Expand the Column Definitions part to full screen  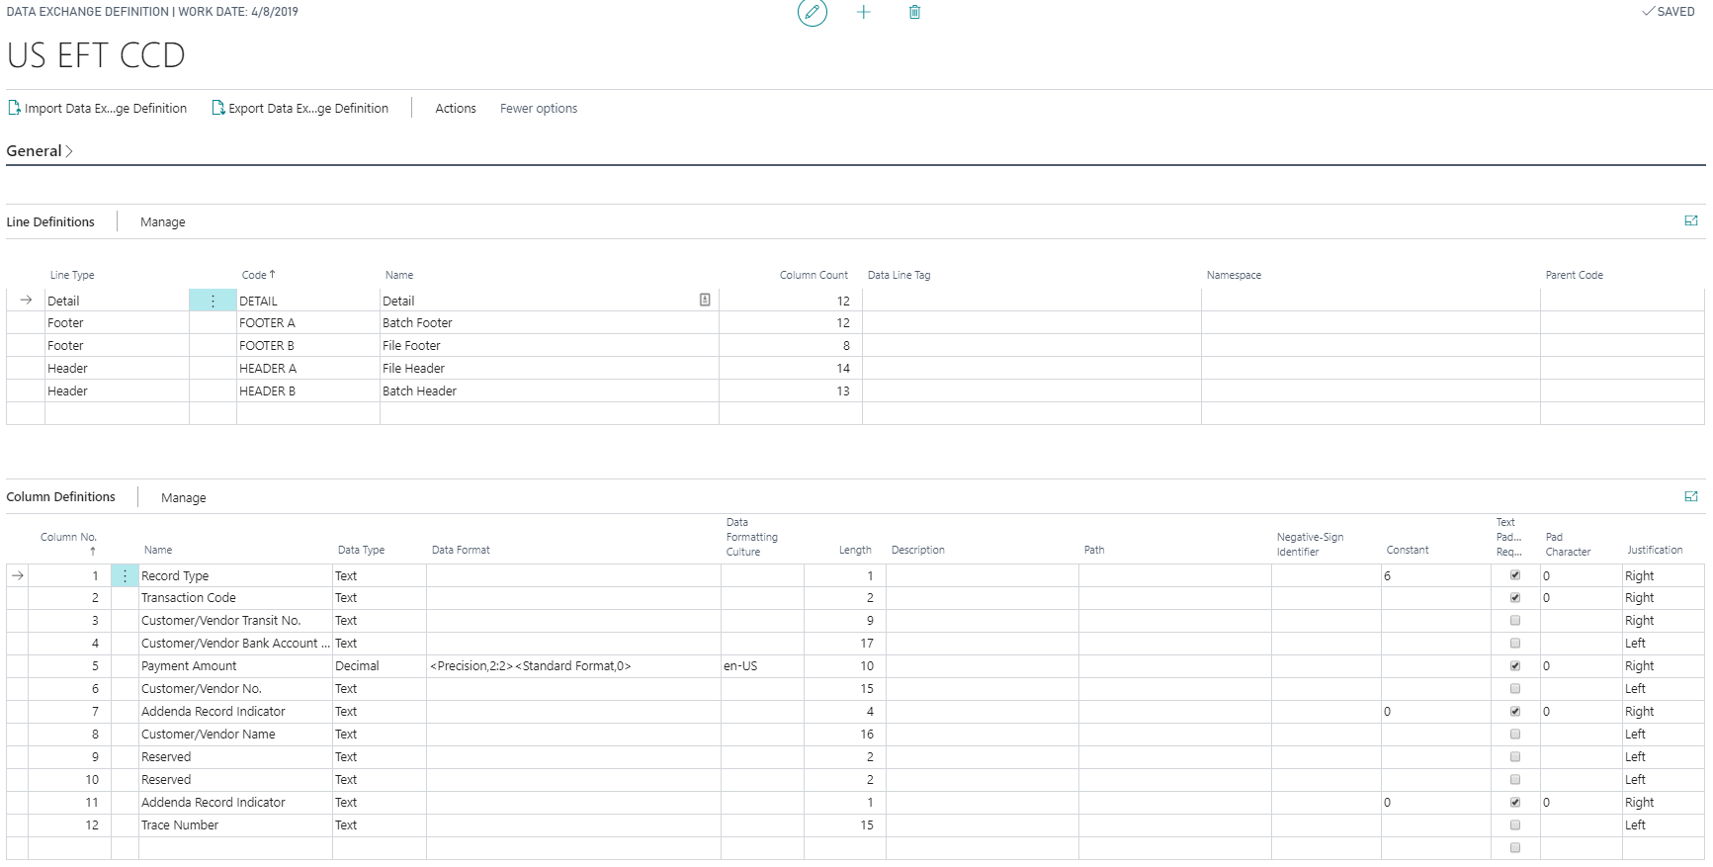1691,497
